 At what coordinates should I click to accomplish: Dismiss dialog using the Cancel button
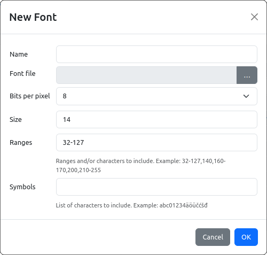pos(213,237)
